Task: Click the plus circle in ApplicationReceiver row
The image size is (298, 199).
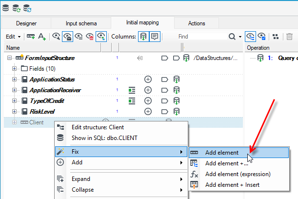Action: click(148, 90)
